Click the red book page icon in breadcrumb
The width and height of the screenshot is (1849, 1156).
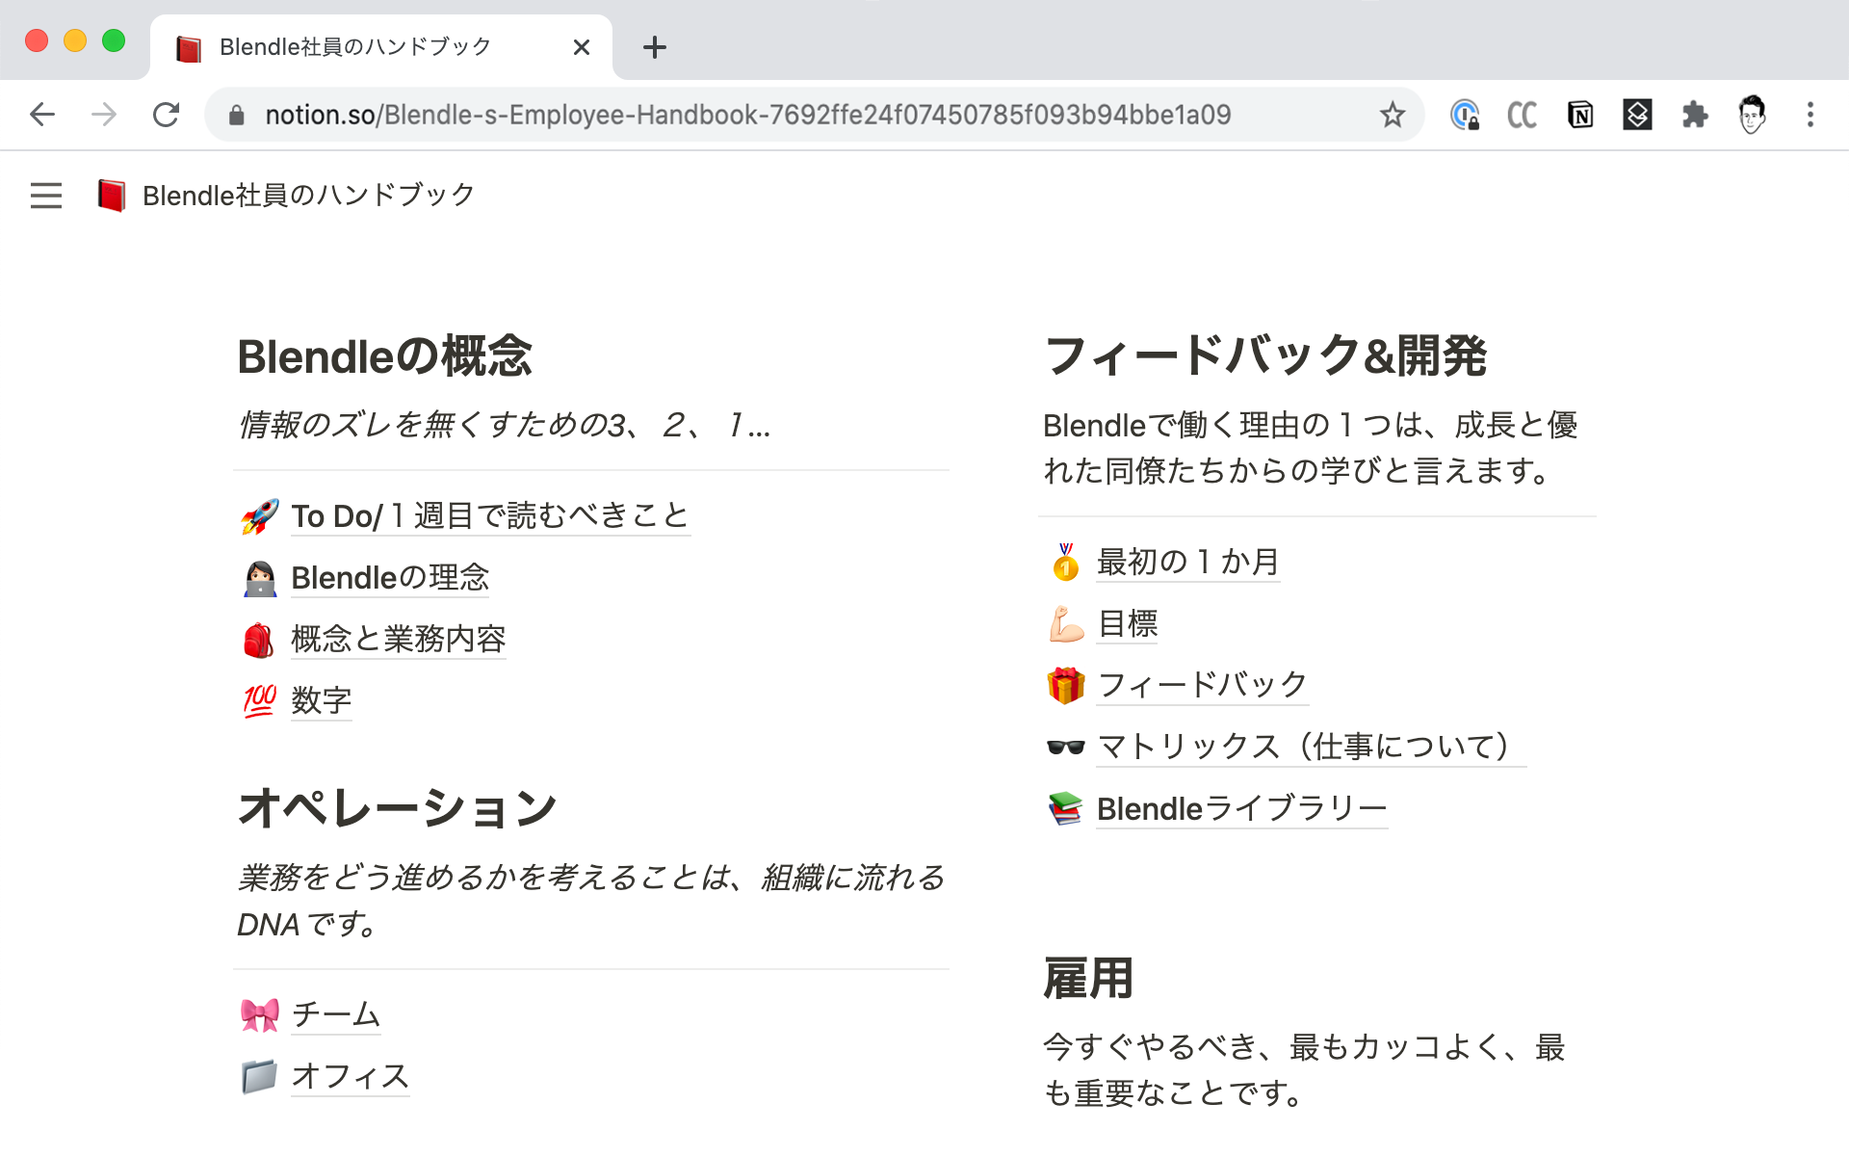[x=112, y=196]
